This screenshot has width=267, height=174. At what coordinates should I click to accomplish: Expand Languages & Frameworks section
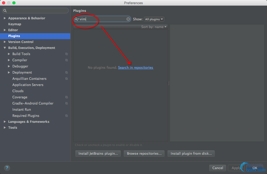5,121
